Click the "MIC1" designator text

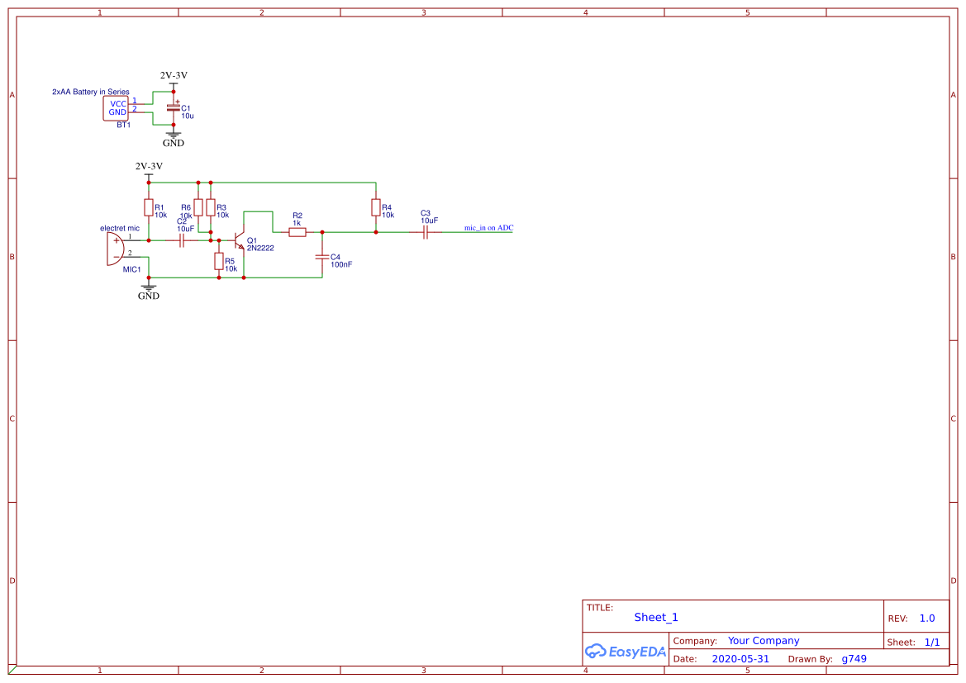pos(132,269)
